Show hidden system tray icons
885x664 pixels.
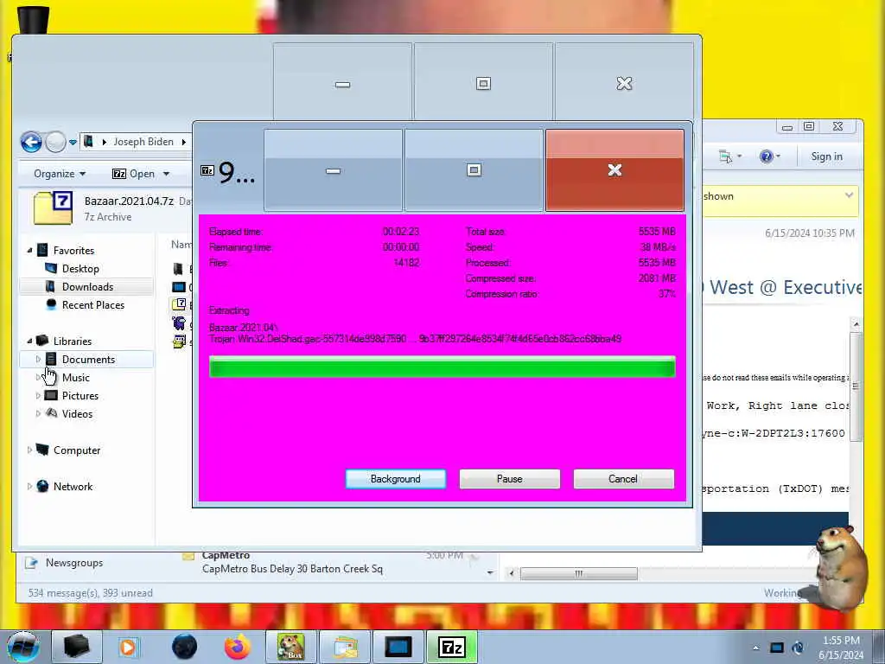(755, 648)
